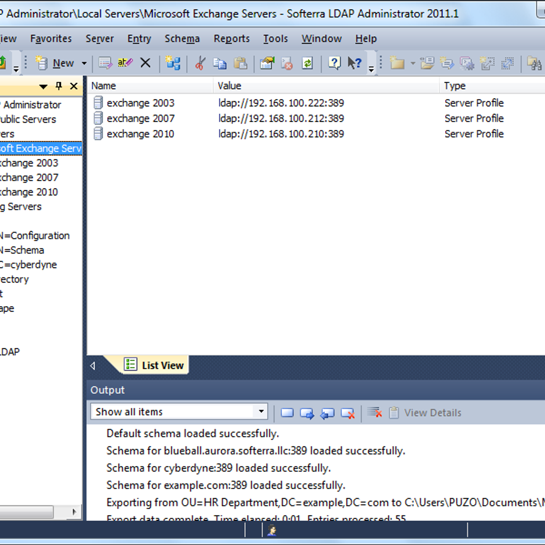The height and width of the screenshot is (545, 545).
Task: Click the Delete X icon in toolbar
Action: [x=145, y=63]
